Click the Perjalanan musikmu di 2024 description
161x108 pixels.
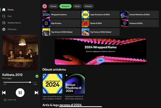point(74,97)
